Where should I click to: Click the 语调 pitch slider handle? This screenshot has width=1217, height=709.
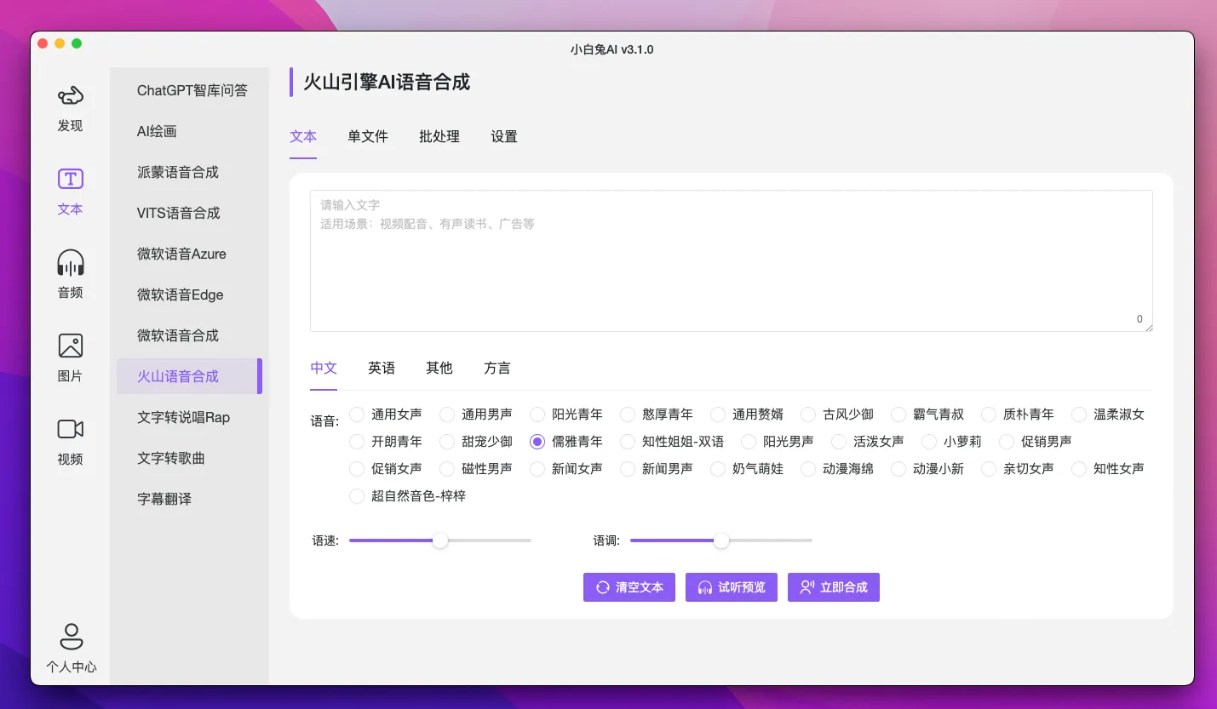(x=721, y=540)
